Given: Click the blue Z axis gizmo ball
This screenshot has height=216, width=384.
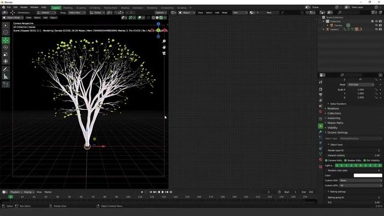Looking at the screenshot, I should [x=158, y=24].
